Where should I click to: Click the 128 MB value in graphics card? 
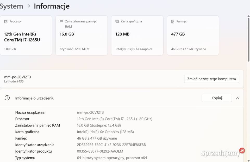coord(122,34)
